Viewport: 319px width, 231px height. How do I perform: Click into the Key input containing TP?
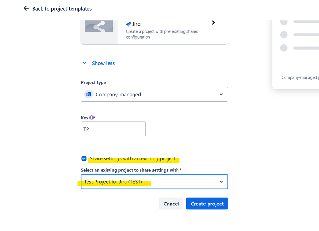[113, 129]
